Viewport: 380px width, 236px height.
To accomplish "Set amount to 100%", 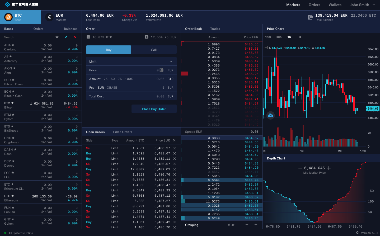I will [129, 79].
